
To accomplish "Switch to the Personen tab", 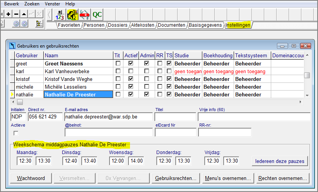I will [94, 25].
